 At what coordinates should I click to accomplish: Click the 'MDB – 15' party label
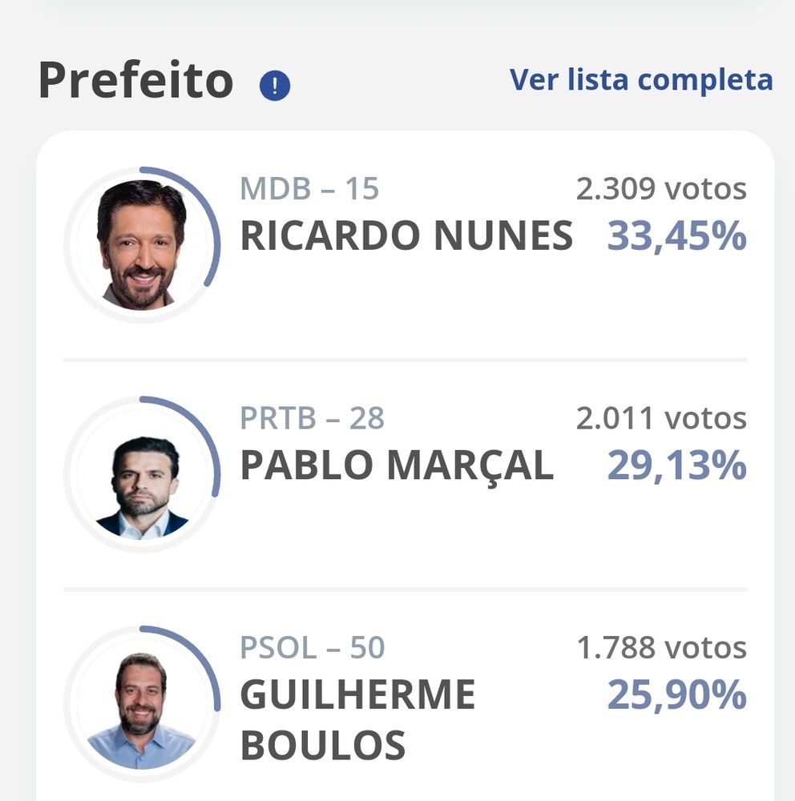tap(309, 189)
